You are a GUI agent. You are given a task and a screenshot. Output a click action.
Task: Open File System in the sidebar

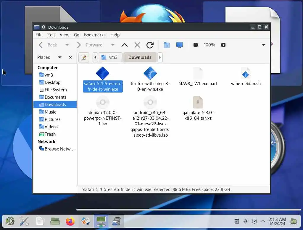(55, 90)
